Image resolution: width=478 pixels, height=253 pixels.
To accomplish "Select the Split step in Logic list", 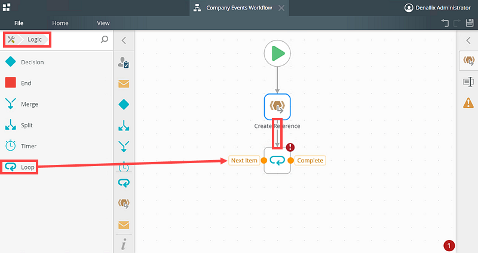I will [56, 125].
